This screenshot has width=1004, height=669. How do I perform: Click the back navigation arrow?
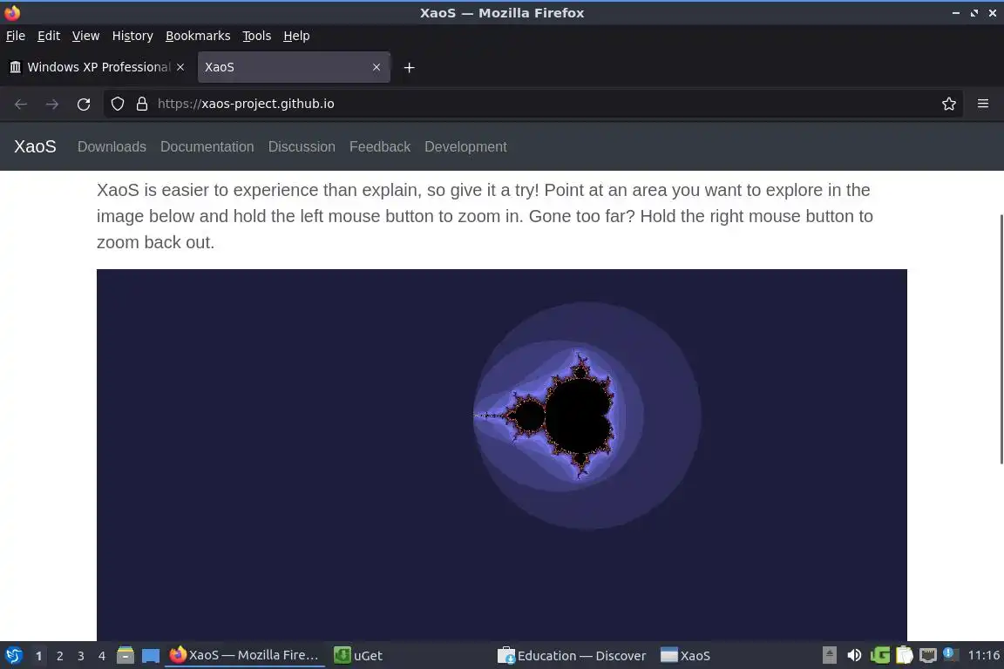[21, 105]
